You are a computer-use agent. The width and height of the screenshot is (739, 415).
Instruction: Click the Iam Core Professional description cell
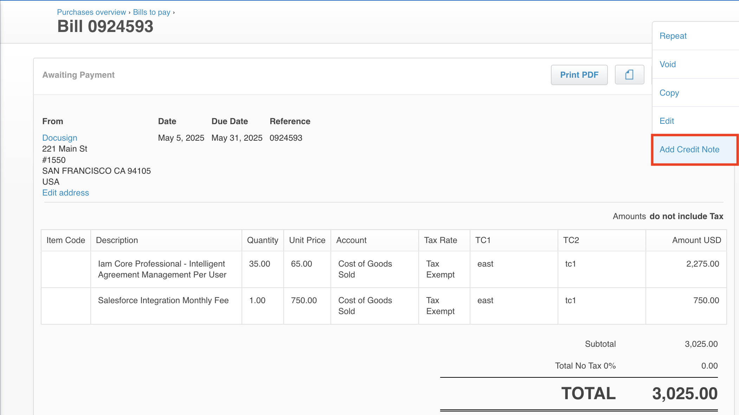point(166,269)
